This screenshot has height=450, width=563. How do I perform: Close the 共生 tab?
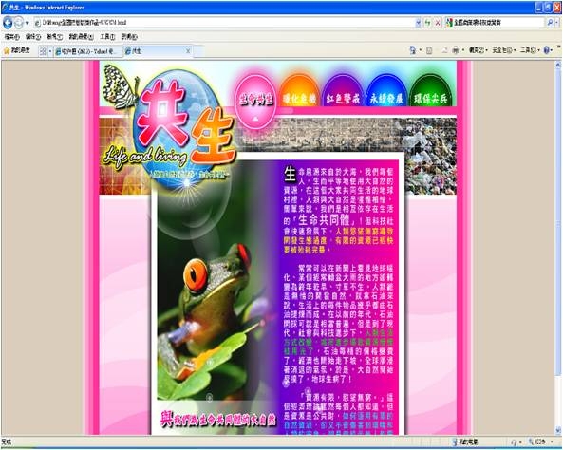[x=188, y=51]
